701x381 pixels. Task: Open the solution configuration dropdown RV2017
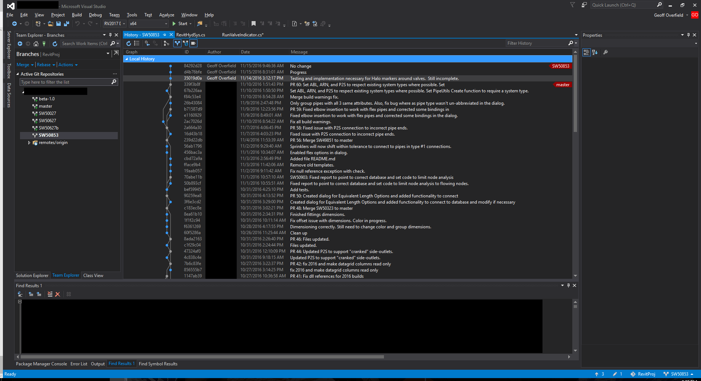[115, 24]
